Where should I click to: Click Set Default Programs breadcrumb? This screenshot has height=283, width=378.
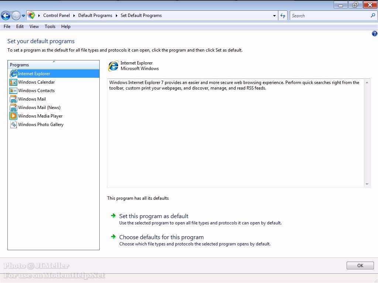(141, 15)
